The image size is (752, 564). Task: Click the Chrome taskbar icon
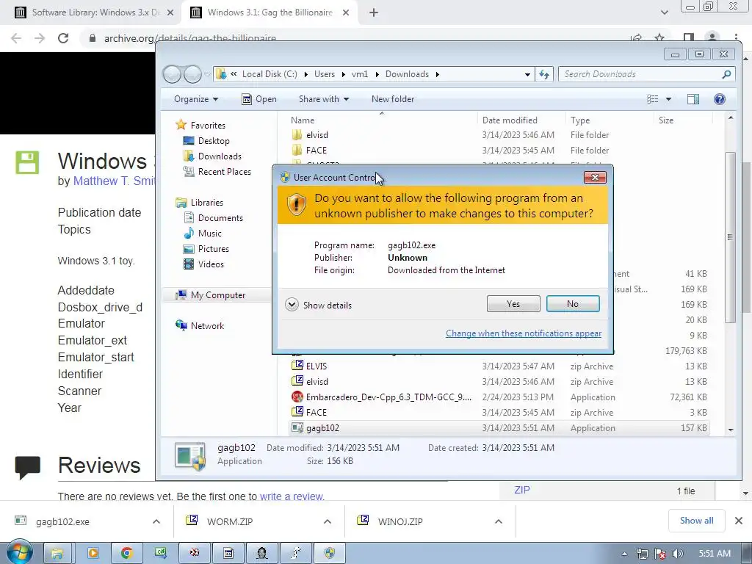(x=126, y=553)
